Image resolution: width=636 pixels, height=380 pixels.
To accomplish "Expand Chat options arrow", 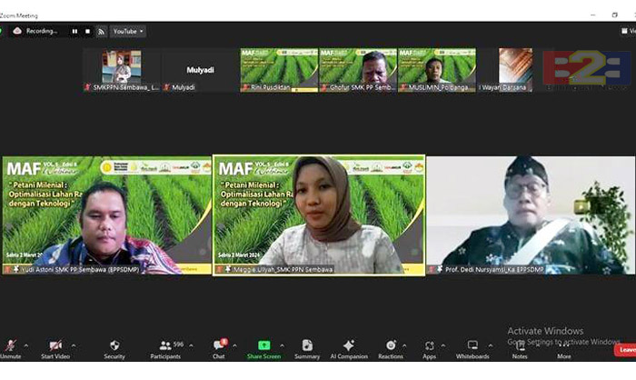I will 234,345.
